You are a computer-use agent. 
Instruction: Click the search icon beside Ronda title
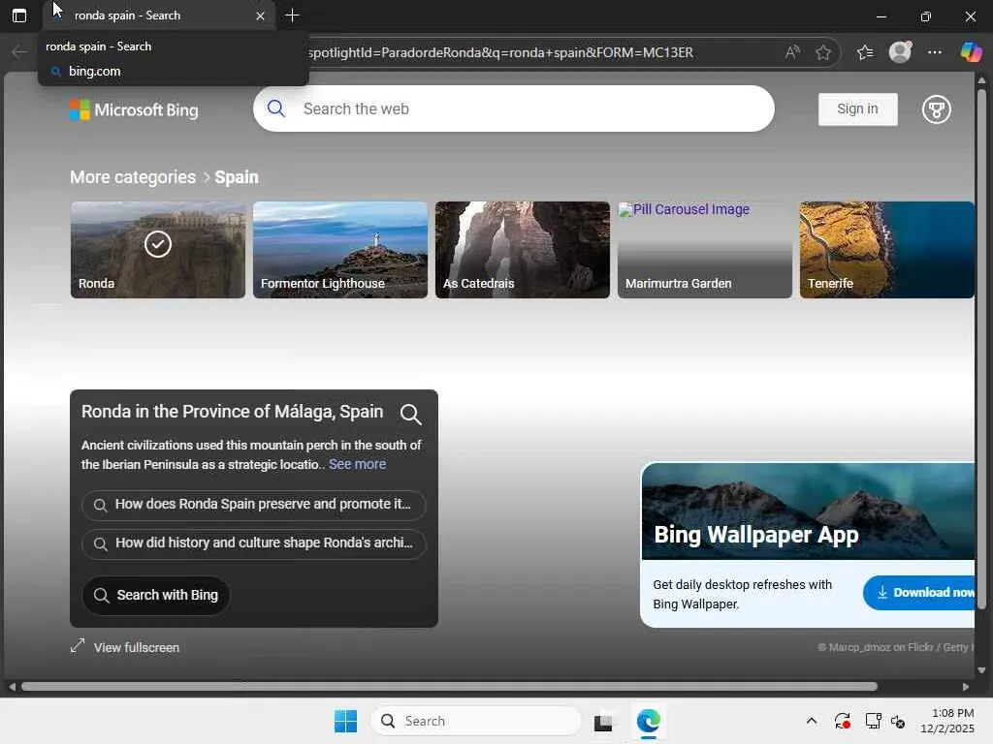tap(410, 415)
